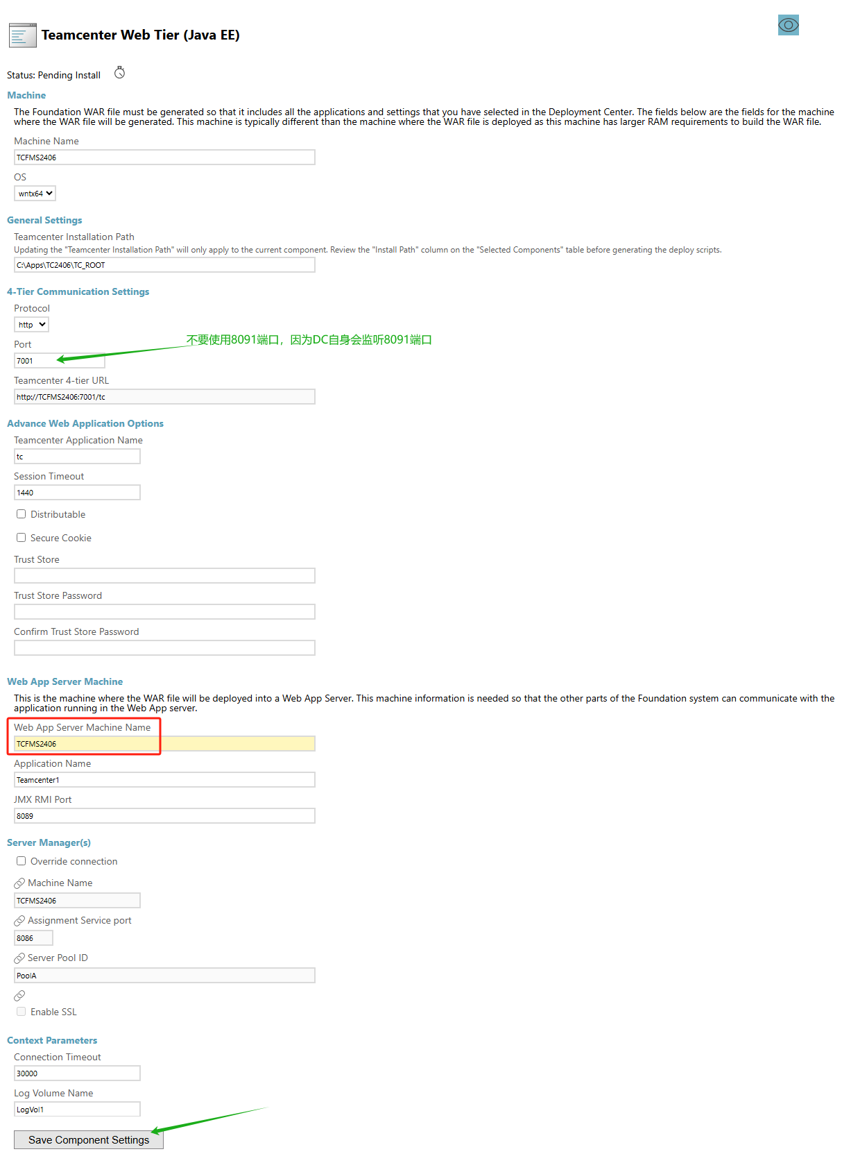Click the Trust Store Password field
This screenshot has width=842, height=1163.
click(x=164, y=612)
